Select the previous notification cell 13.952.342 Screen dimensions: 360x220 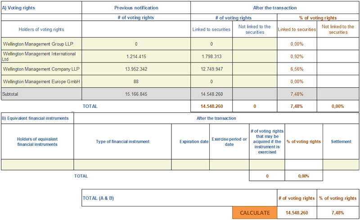pyautogui.click(x=136, y=69)
